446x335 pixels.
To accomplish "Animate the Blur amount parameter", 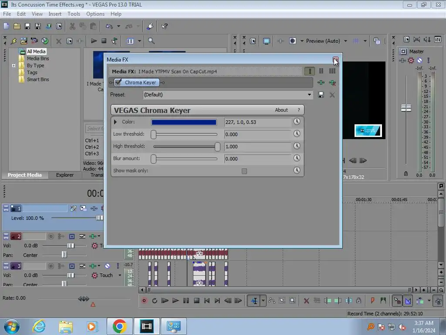I will pos(297,158).
